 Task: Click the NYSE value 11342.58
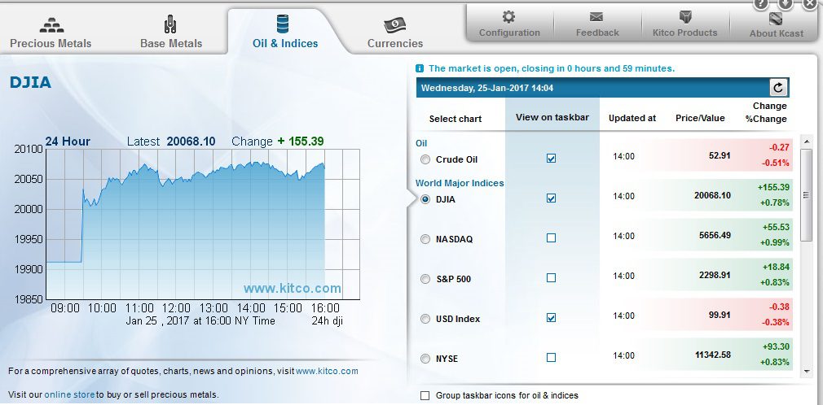(712, 355)
